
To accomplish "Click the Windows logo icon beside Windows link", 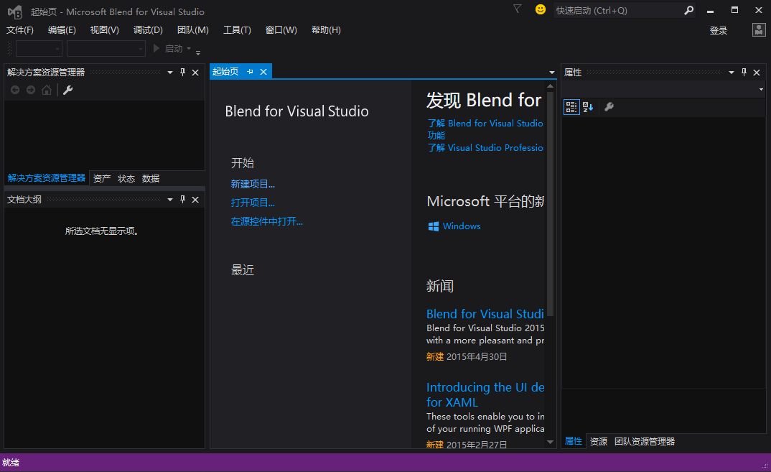I will pyautogui.click(x=433, y=226).
